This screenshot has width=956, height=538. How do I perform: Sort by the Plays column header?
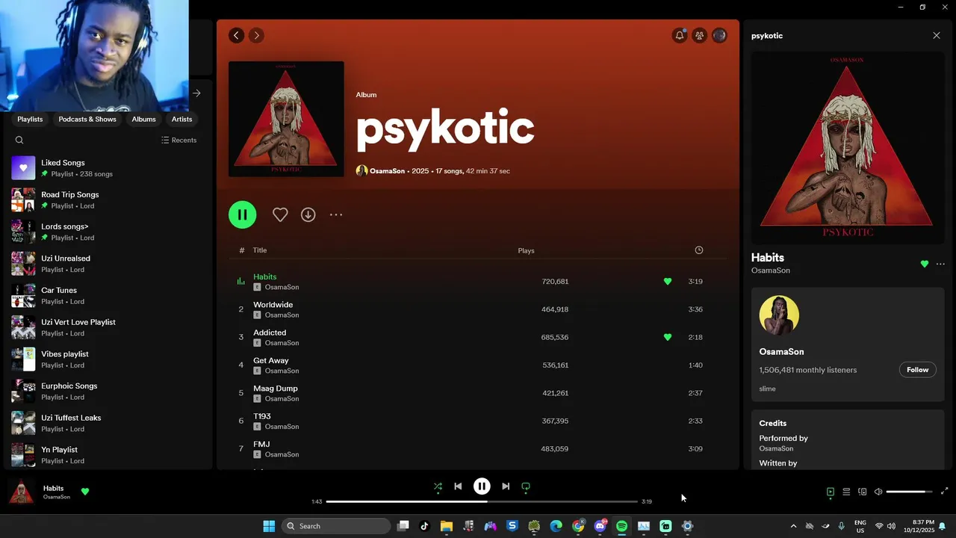coord(527,250)
